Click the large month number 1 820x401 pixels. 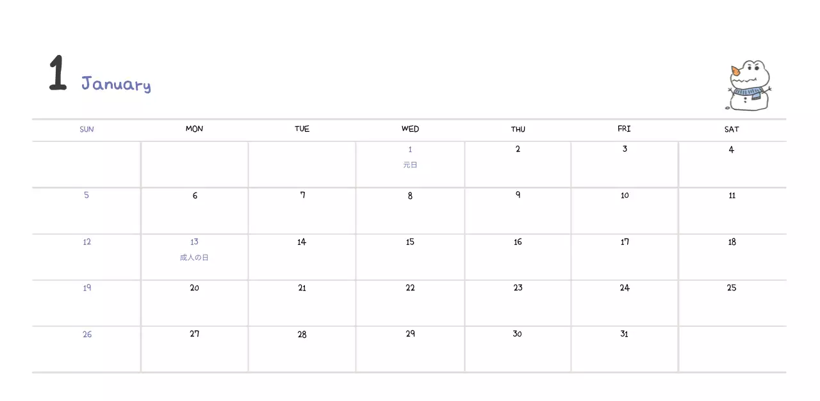tap(58, 74)
